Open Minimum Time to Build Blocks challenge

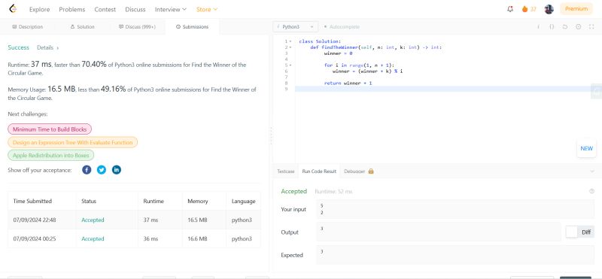(x=50, y=129)
